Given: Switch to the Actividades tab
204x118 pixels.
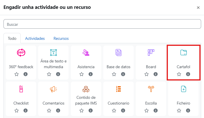Looking at the screenshot, I should 35,38.
